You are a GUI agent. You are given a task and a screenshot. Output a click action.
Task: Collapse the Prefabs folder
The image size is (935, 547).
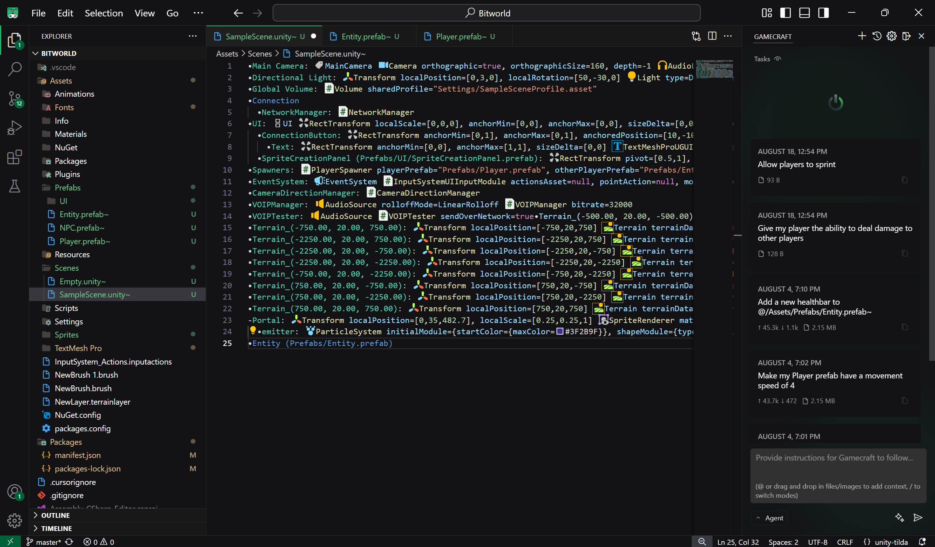coord(67,188)
